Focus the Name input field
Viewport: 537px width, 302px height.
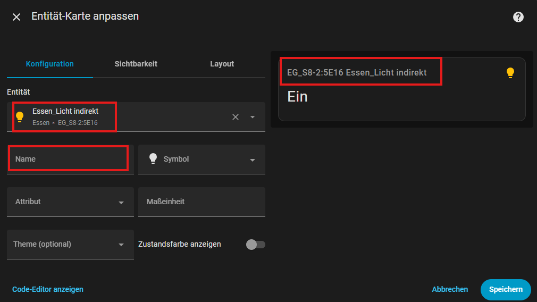click(68, 159)
